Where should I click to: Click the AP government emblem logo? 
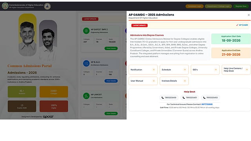[5, 6]
